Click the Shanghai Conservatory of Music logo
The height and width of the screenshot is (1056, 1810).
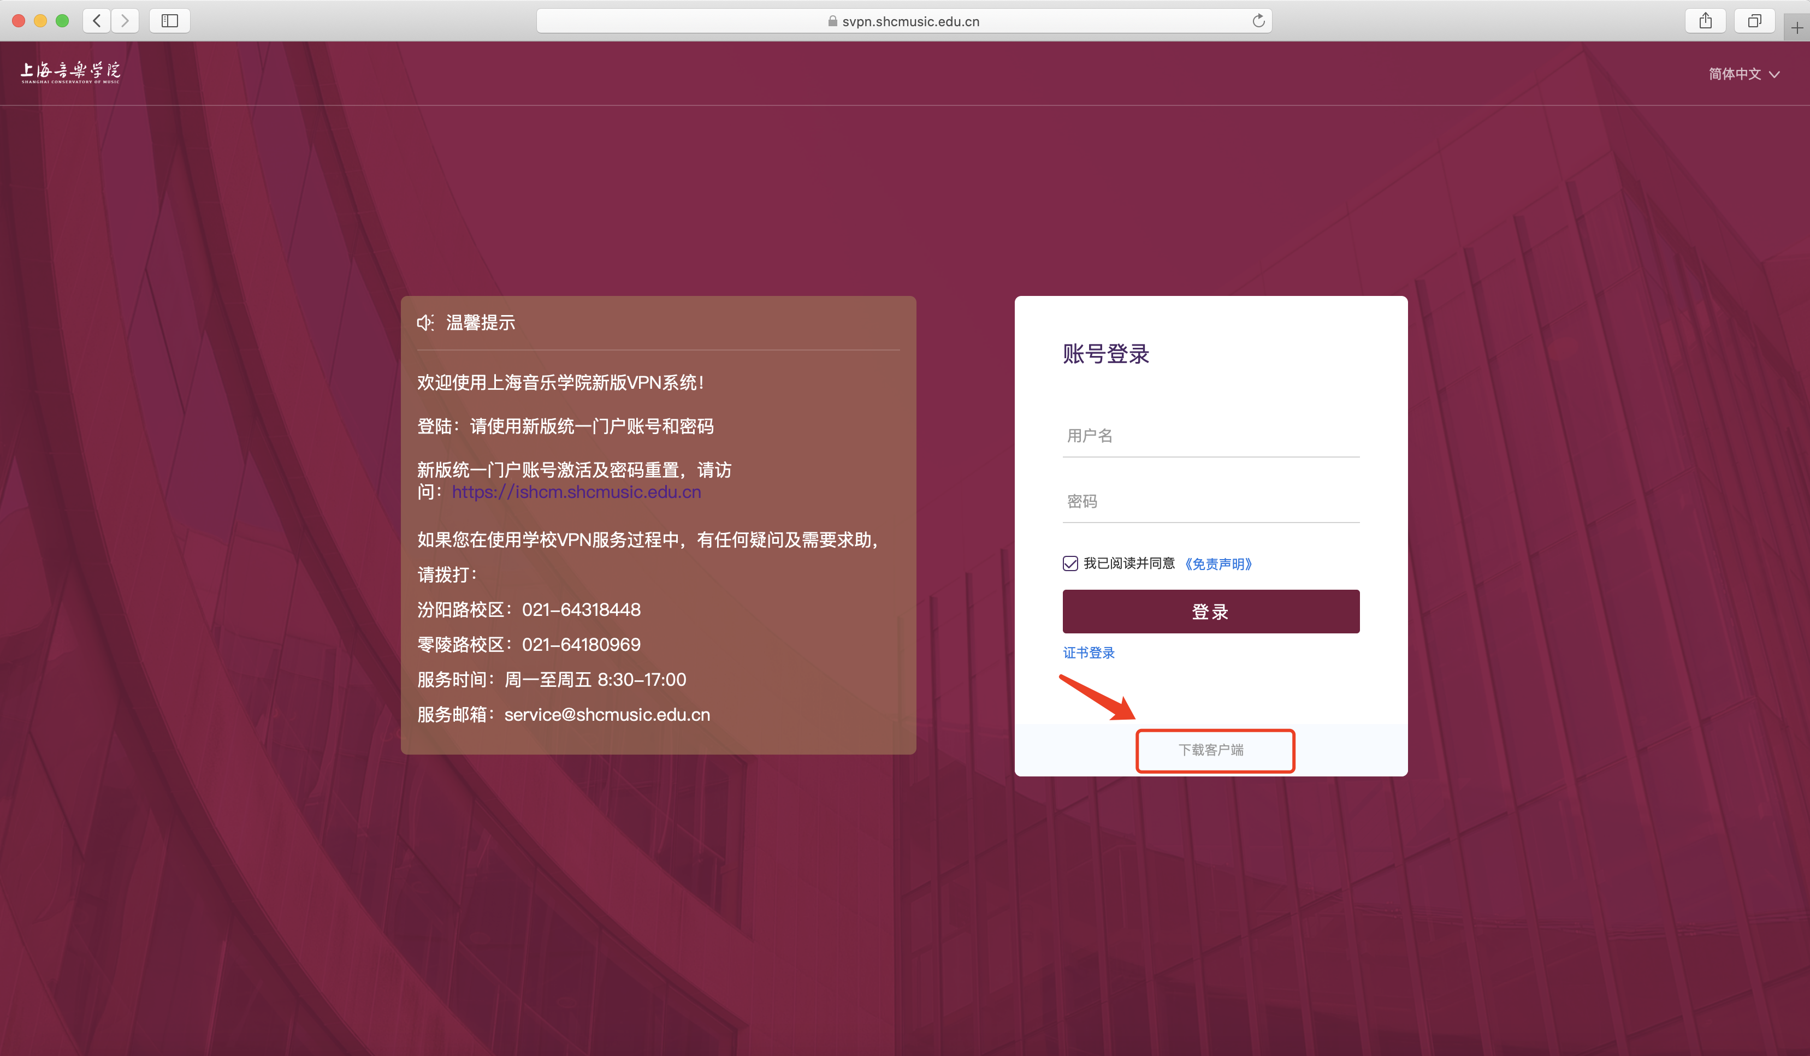click(70, 73)
